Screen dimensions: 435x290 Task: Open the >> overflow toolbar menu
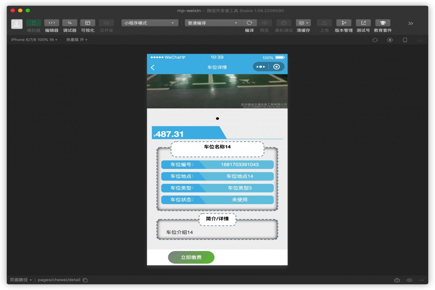410,23
